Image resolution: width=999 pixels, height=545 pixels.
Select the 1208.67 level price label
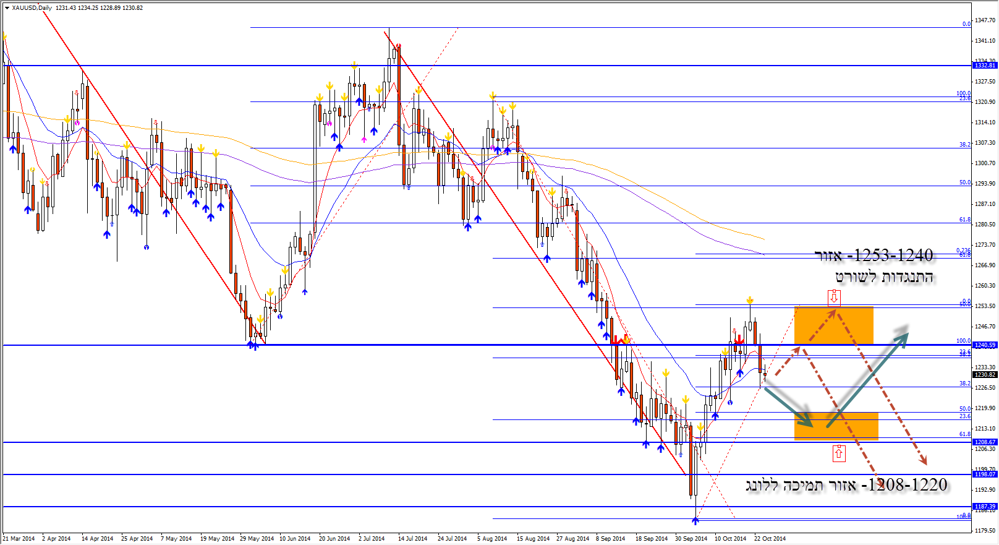point(985,442)
